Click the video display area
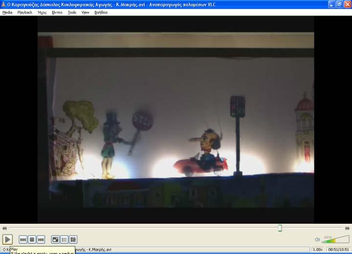The image size is (352, 254). (176, 120)
